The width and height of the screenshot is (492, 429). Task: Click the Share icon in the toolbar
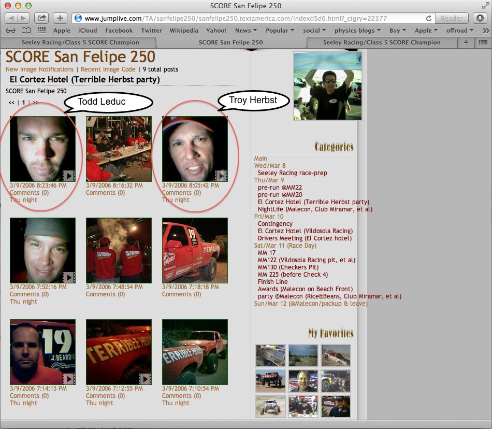pos(41,18)
